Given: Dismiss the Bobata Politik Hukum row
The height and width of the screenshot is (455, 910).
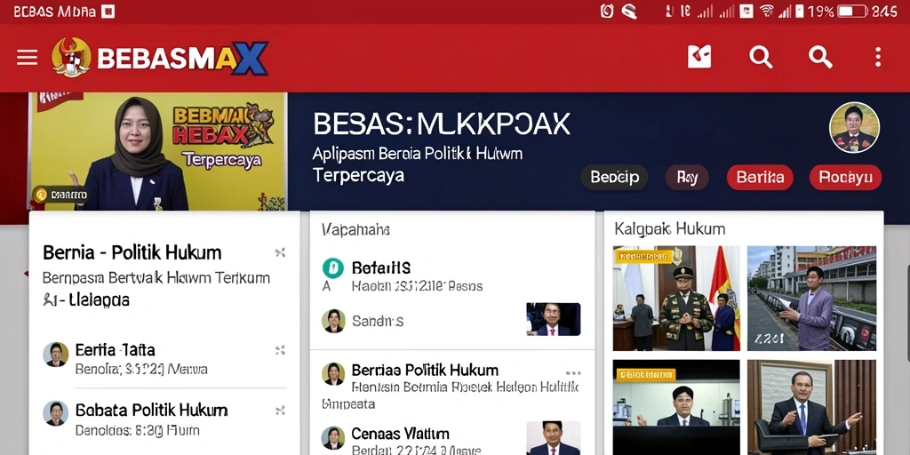Looking at the screenshot, I should click(x=280, y=411).
